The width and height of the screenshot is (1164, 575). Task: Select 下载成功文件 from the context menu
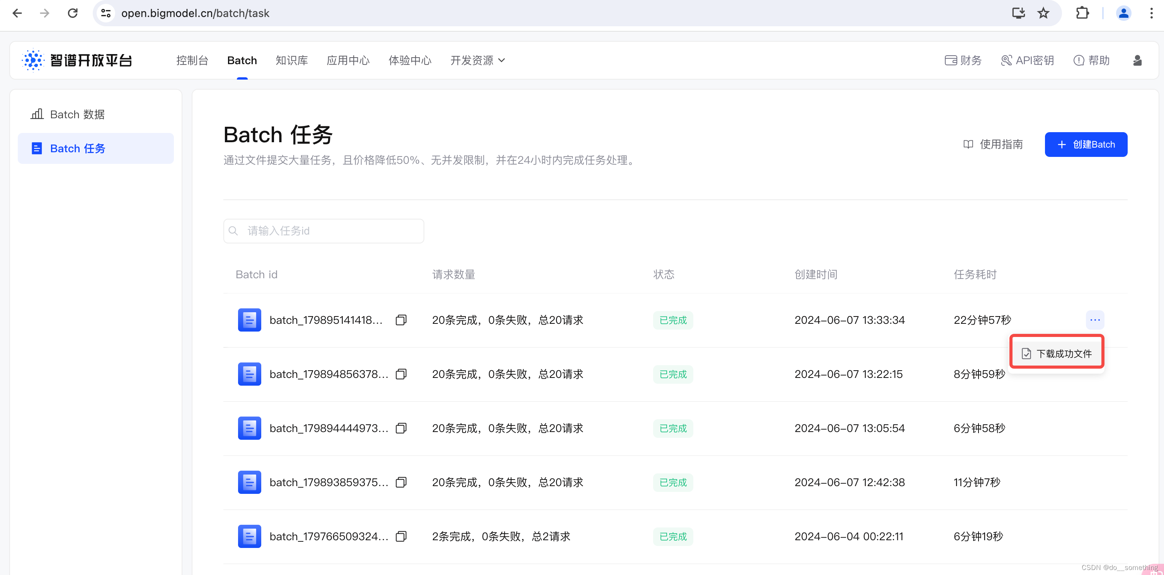pyautogui.click(x=1056, y=353)
